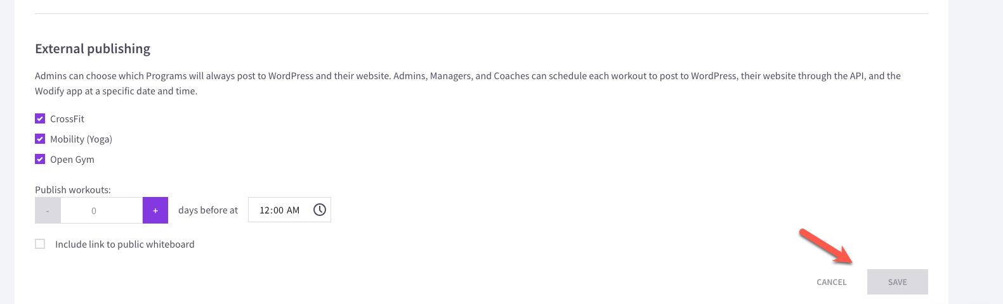
Task: Click the days before at text
Action: [208, 210]
